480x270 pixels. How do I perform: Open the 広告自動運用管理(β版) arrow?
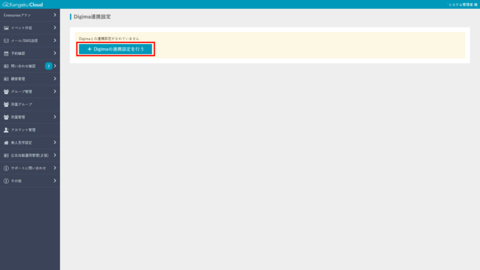(55, 155)
